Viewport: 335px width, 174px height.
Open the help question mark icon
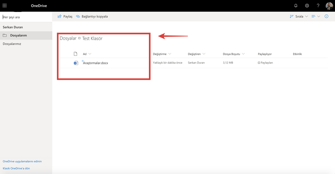click(318, 6)
